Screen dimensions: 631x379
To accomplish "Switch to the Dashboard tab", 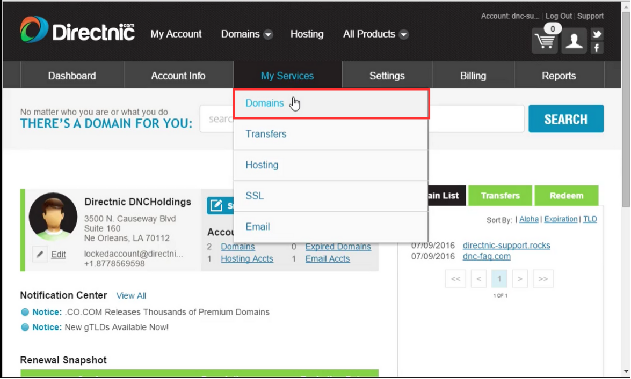I will click(x=72, y=76).
